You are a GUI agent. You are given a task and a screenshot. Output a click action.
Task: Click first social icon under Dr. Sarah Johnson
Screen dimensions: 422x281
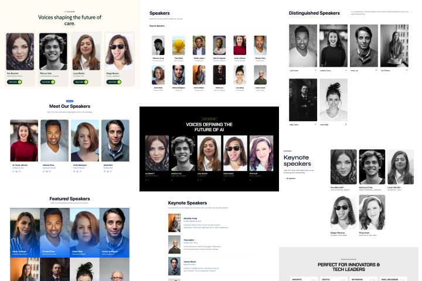click(x=13, y=172)
